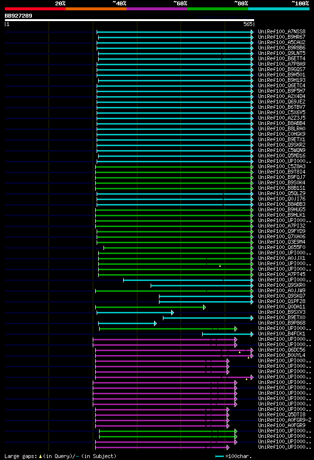Open the UniRef100_Q5QLZ9 entry
This screenshot has width=314, height=460.
[282, 194]
